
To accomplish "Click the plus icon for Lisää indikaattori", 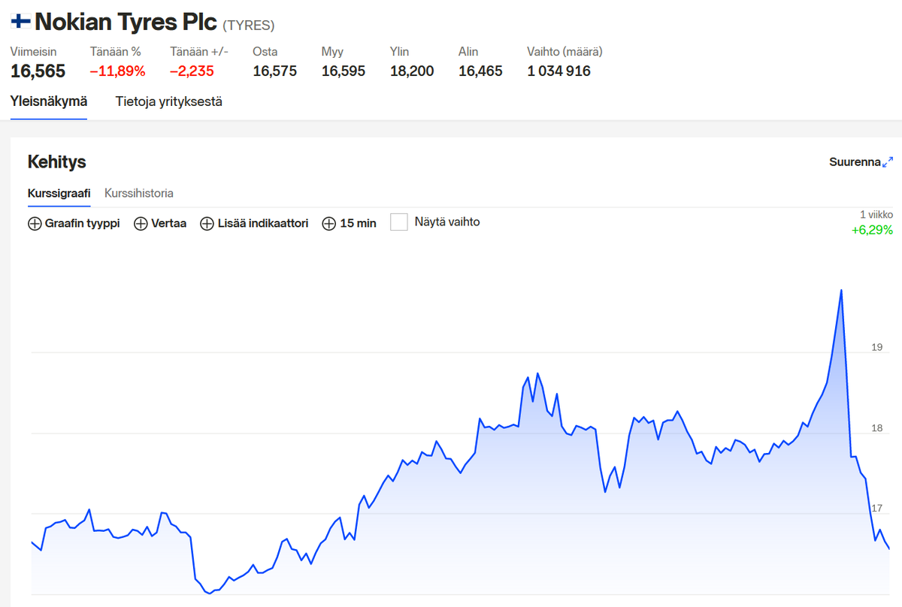I will (207, 223).
